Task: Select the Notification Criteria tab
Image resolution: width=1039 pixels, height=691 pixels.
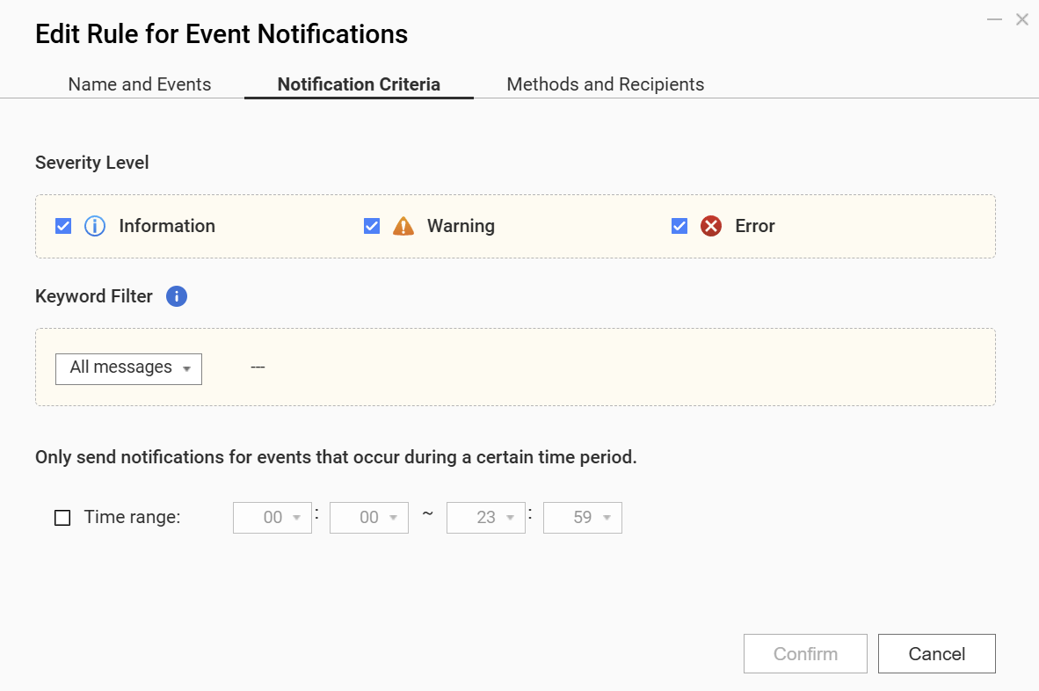Action: pyautogui.click(x=359, y=84)
